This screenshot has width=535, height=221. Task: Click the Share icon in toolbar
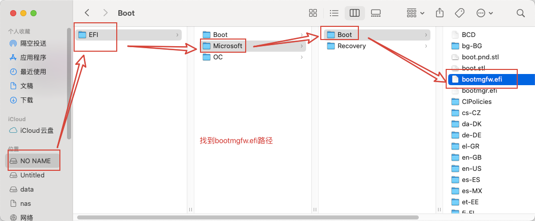point(440,13)
